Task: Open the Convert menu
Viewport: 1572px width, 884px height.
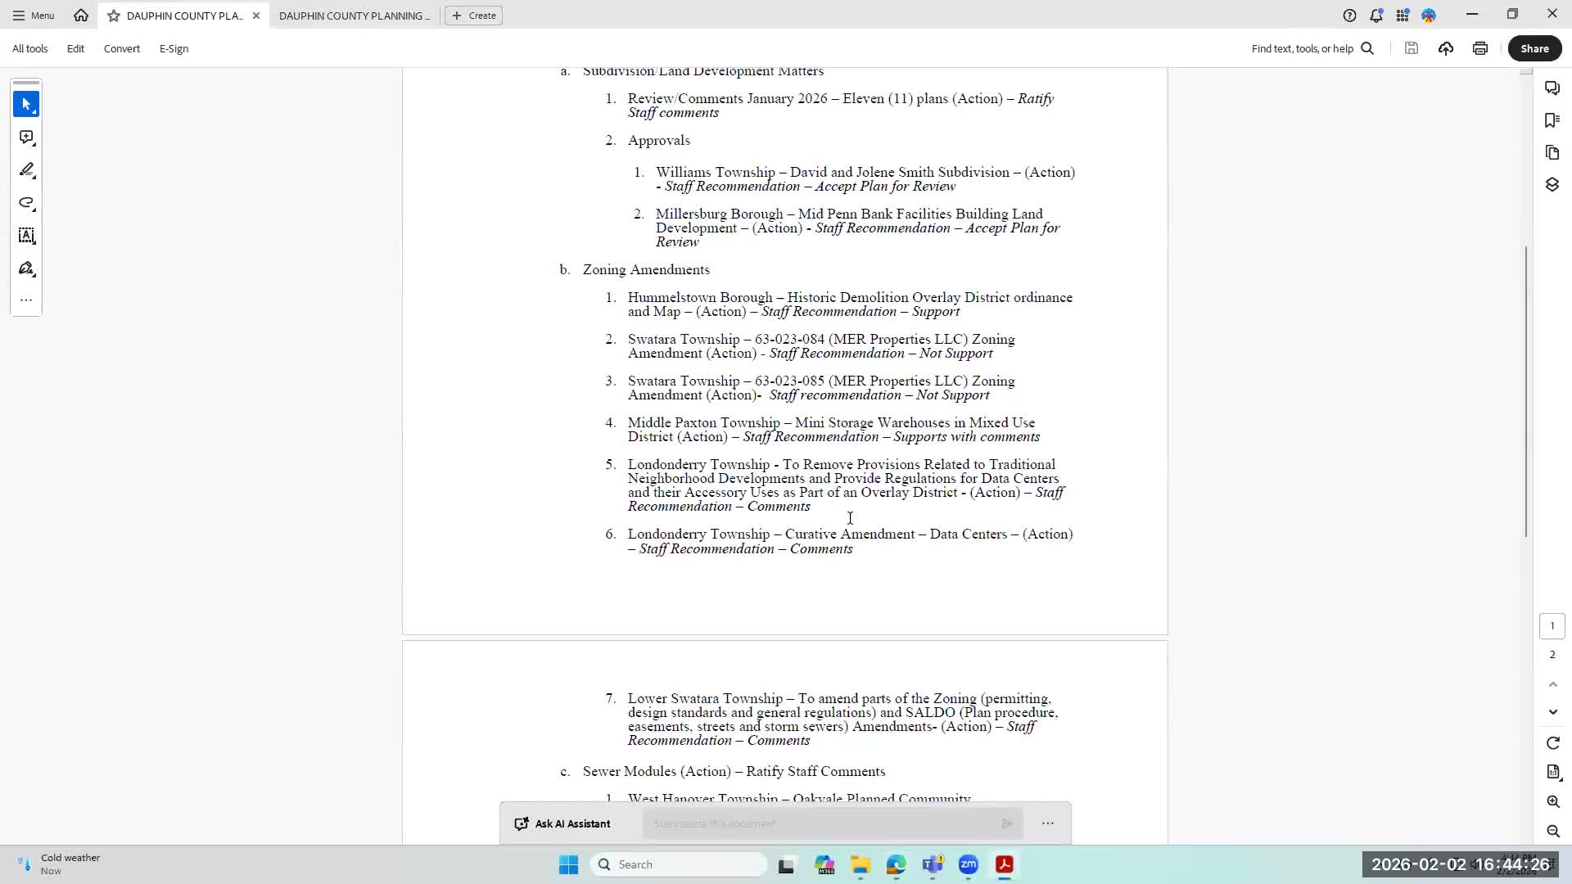Action: [x=121, y=48]
